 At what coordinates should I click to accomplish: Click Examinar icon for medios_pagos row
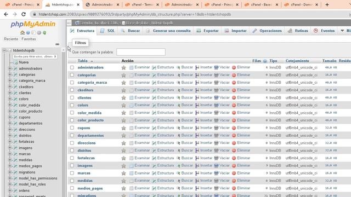coord(131,188)
